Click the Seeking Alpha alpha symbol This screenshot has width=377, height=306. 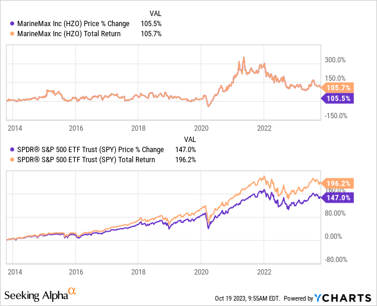(x=72, y=291)
